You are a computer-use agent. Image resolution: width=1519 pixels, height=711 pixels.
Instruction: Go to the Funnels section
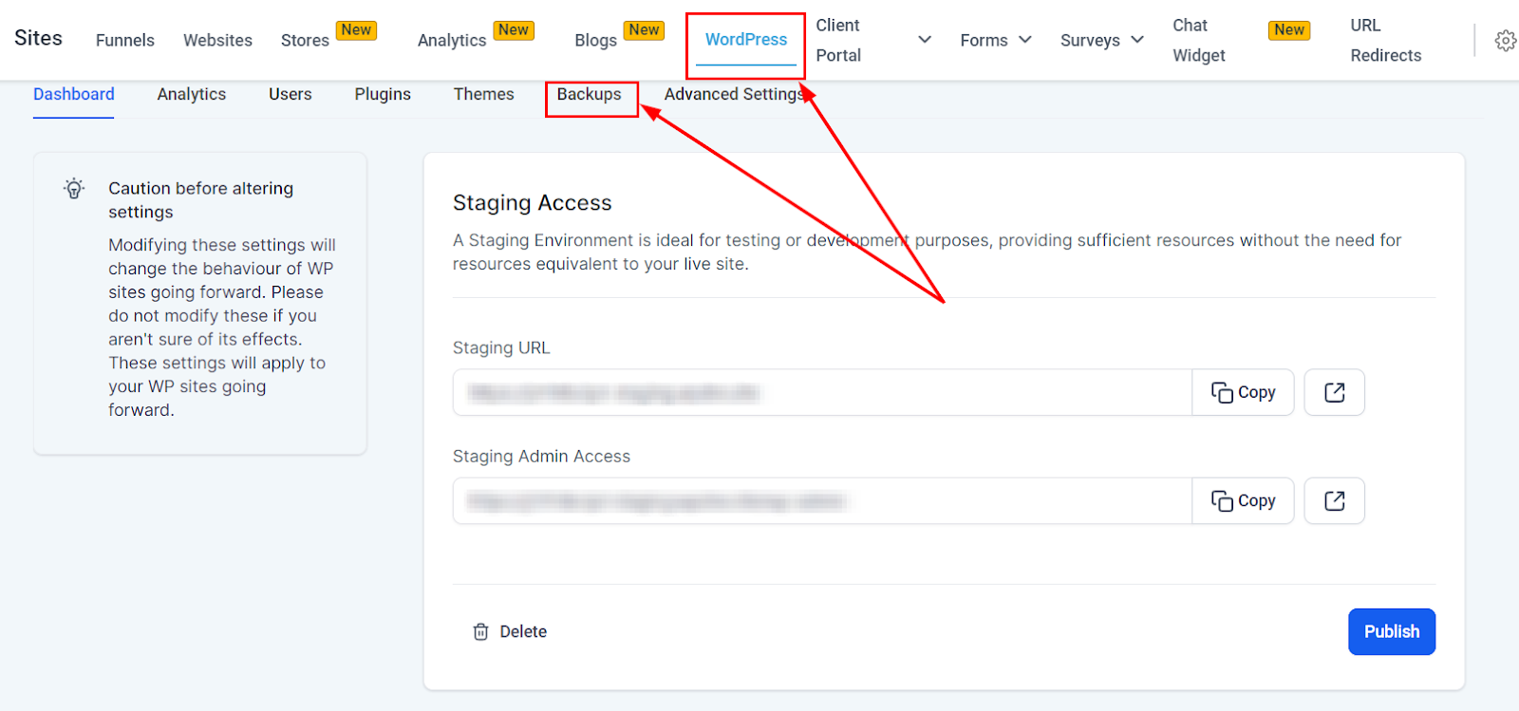(125, 40)
